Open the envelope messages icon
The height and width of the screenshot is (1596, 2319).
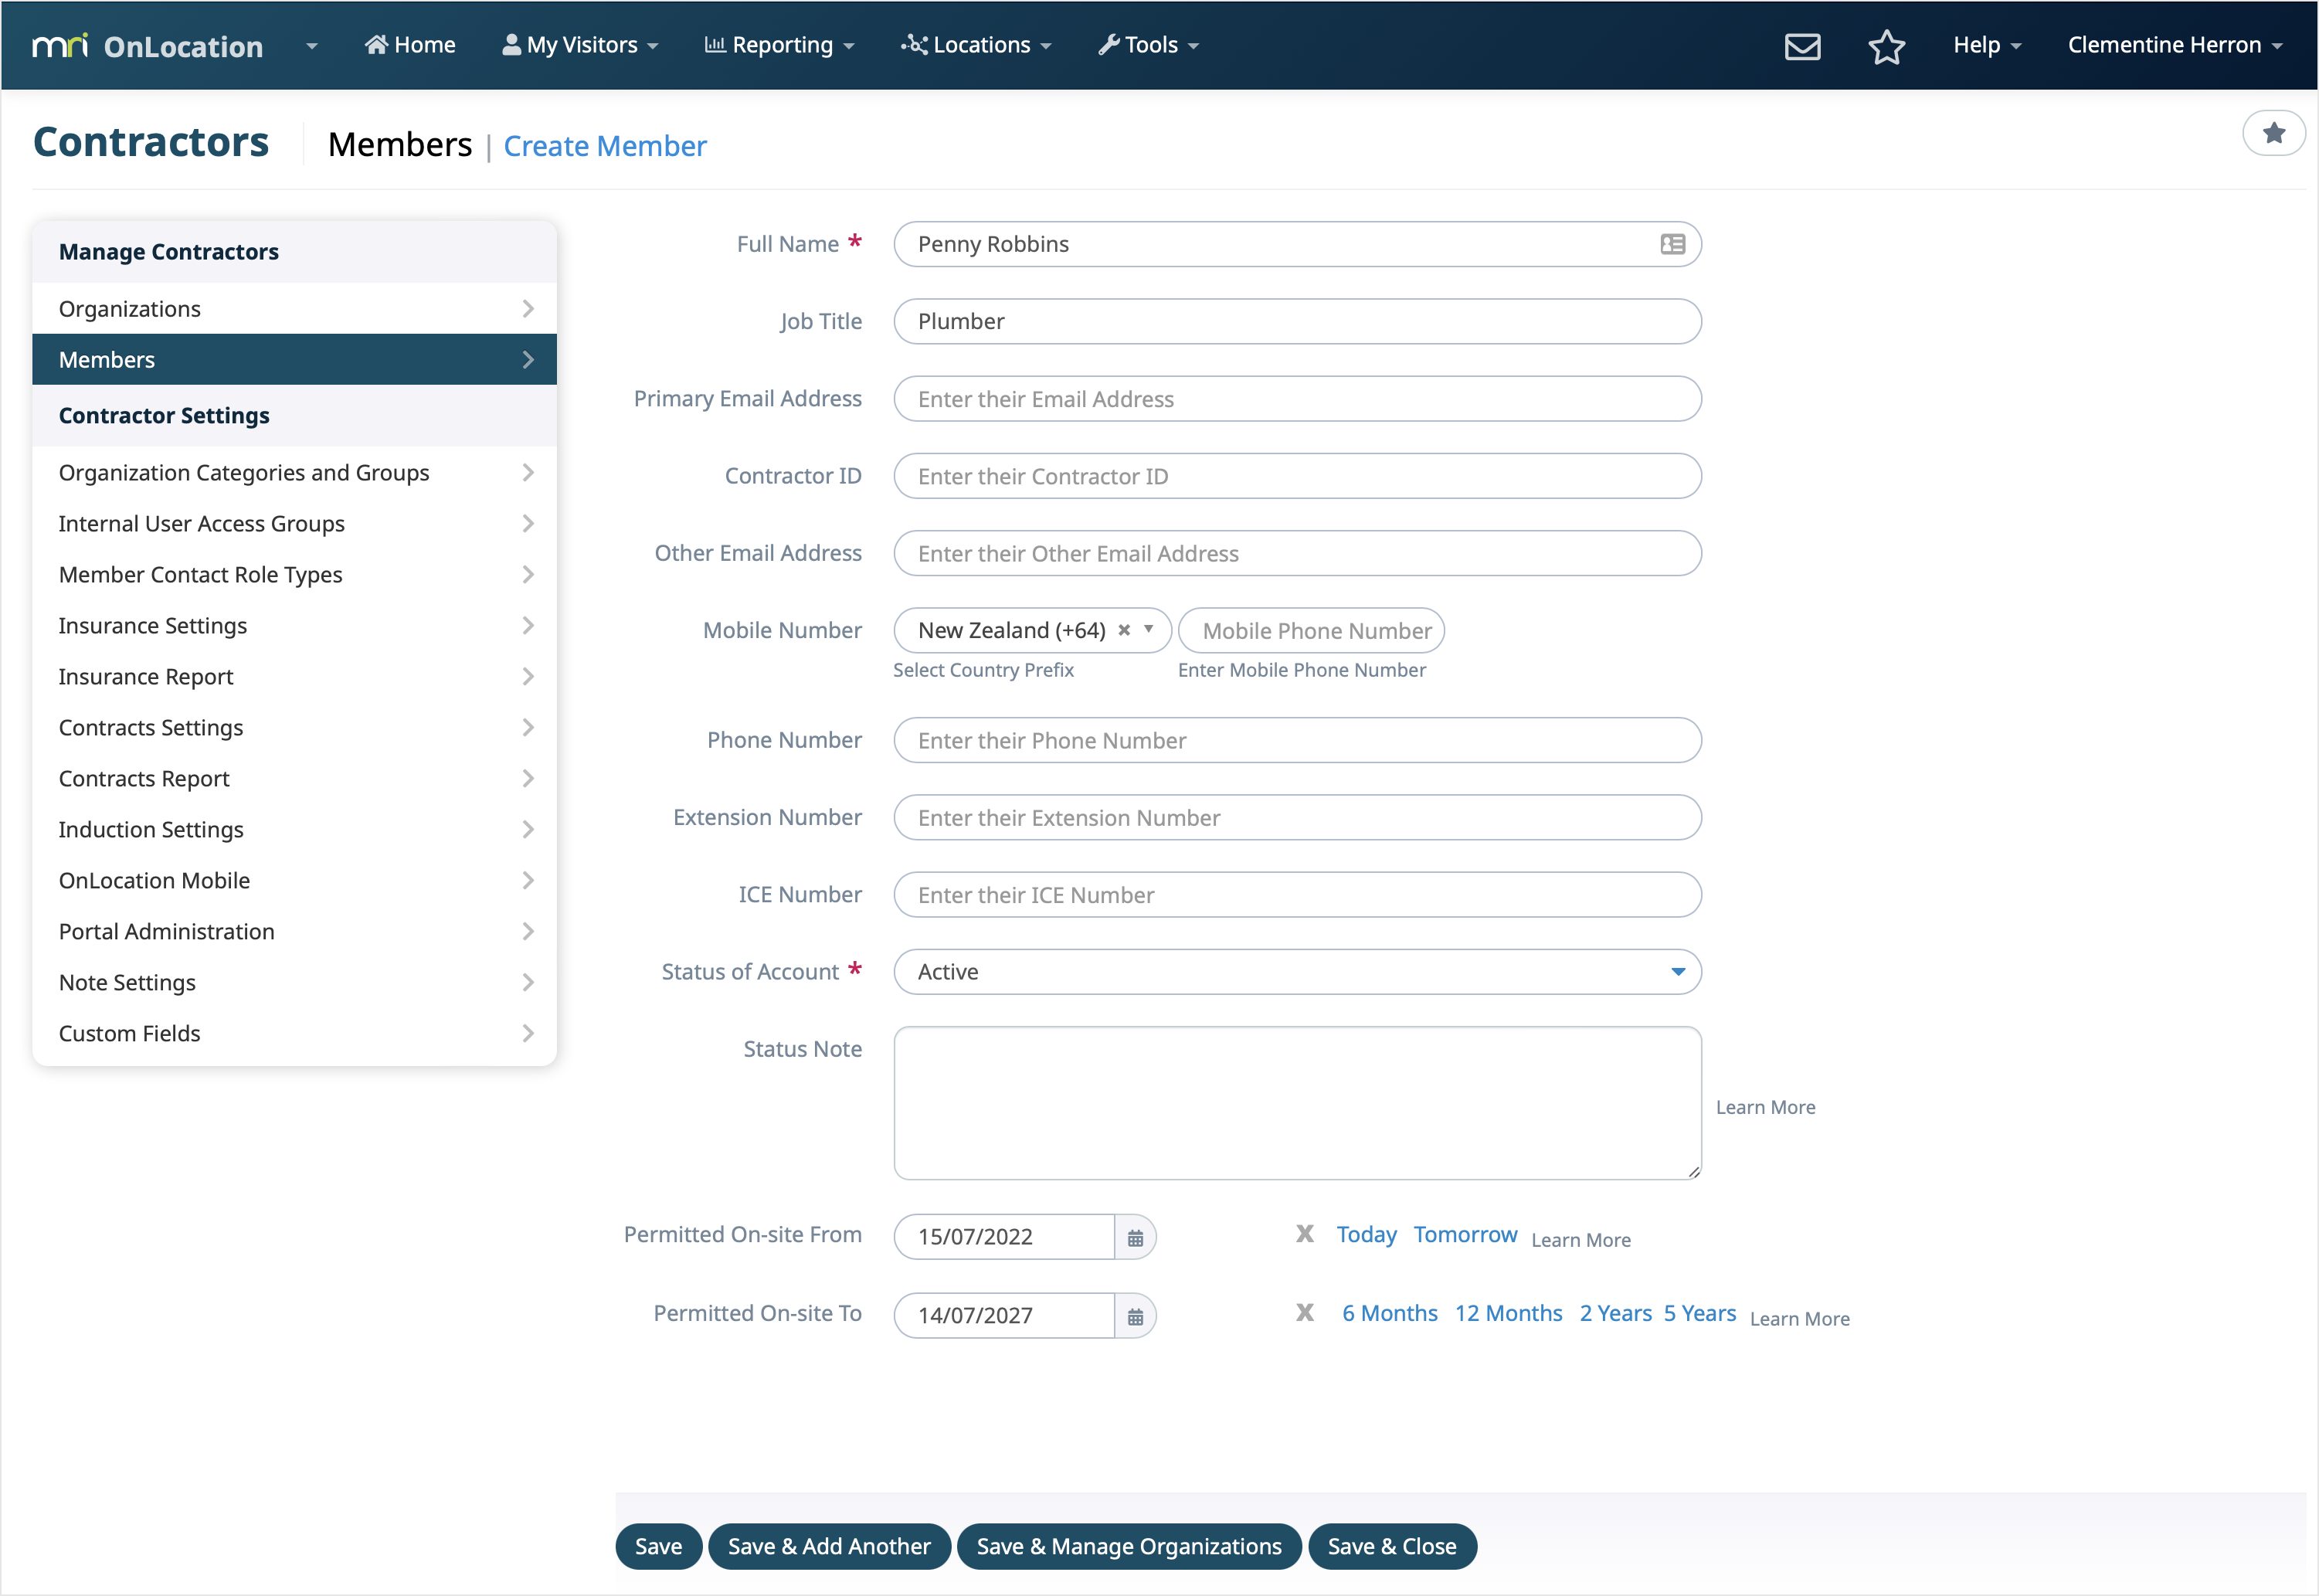[1802, 46]
